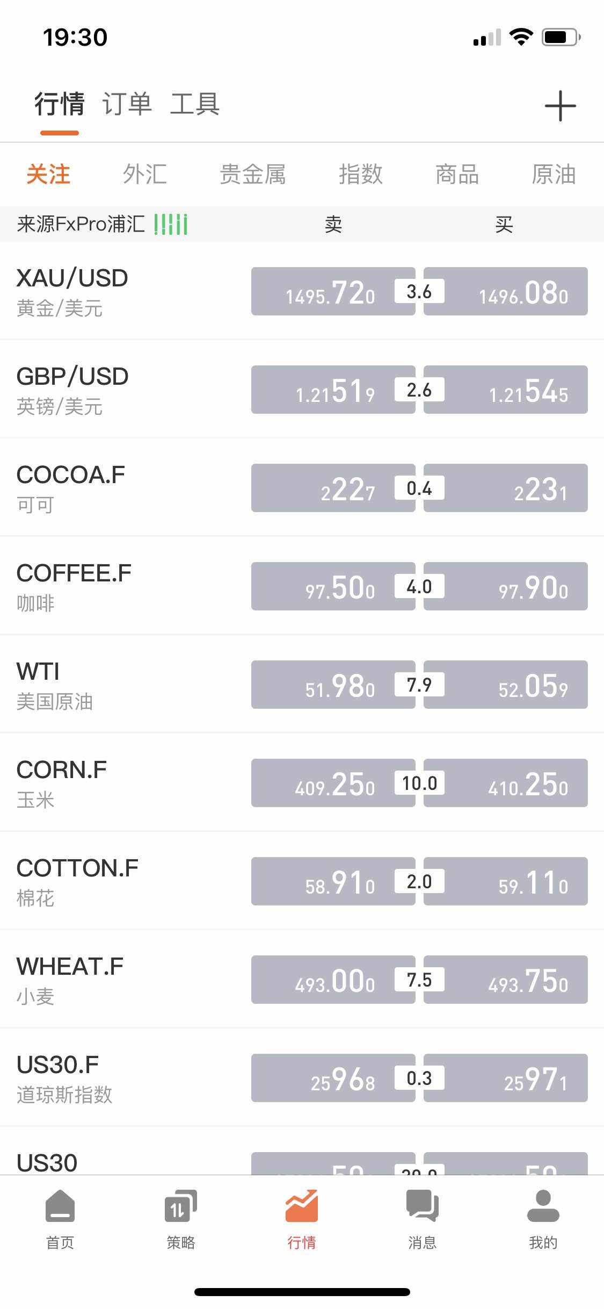Viewport: 604px width, 1309px height.
Task: Select the 外汇 category tab
Action: 145,175
